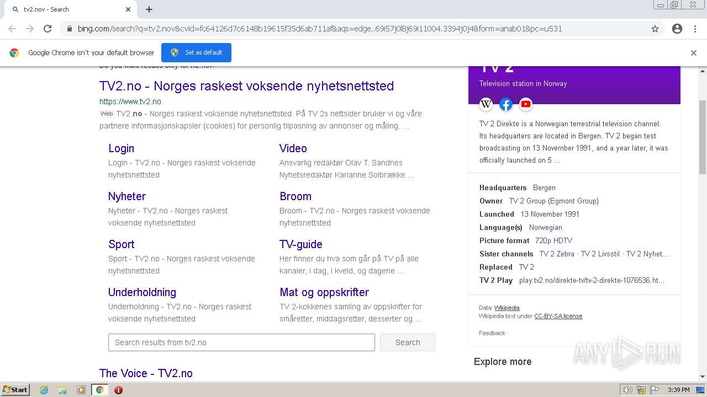Screen dimensions: 707x397
Task: View site info via the padlock icon
Action: tap(69, 29)
